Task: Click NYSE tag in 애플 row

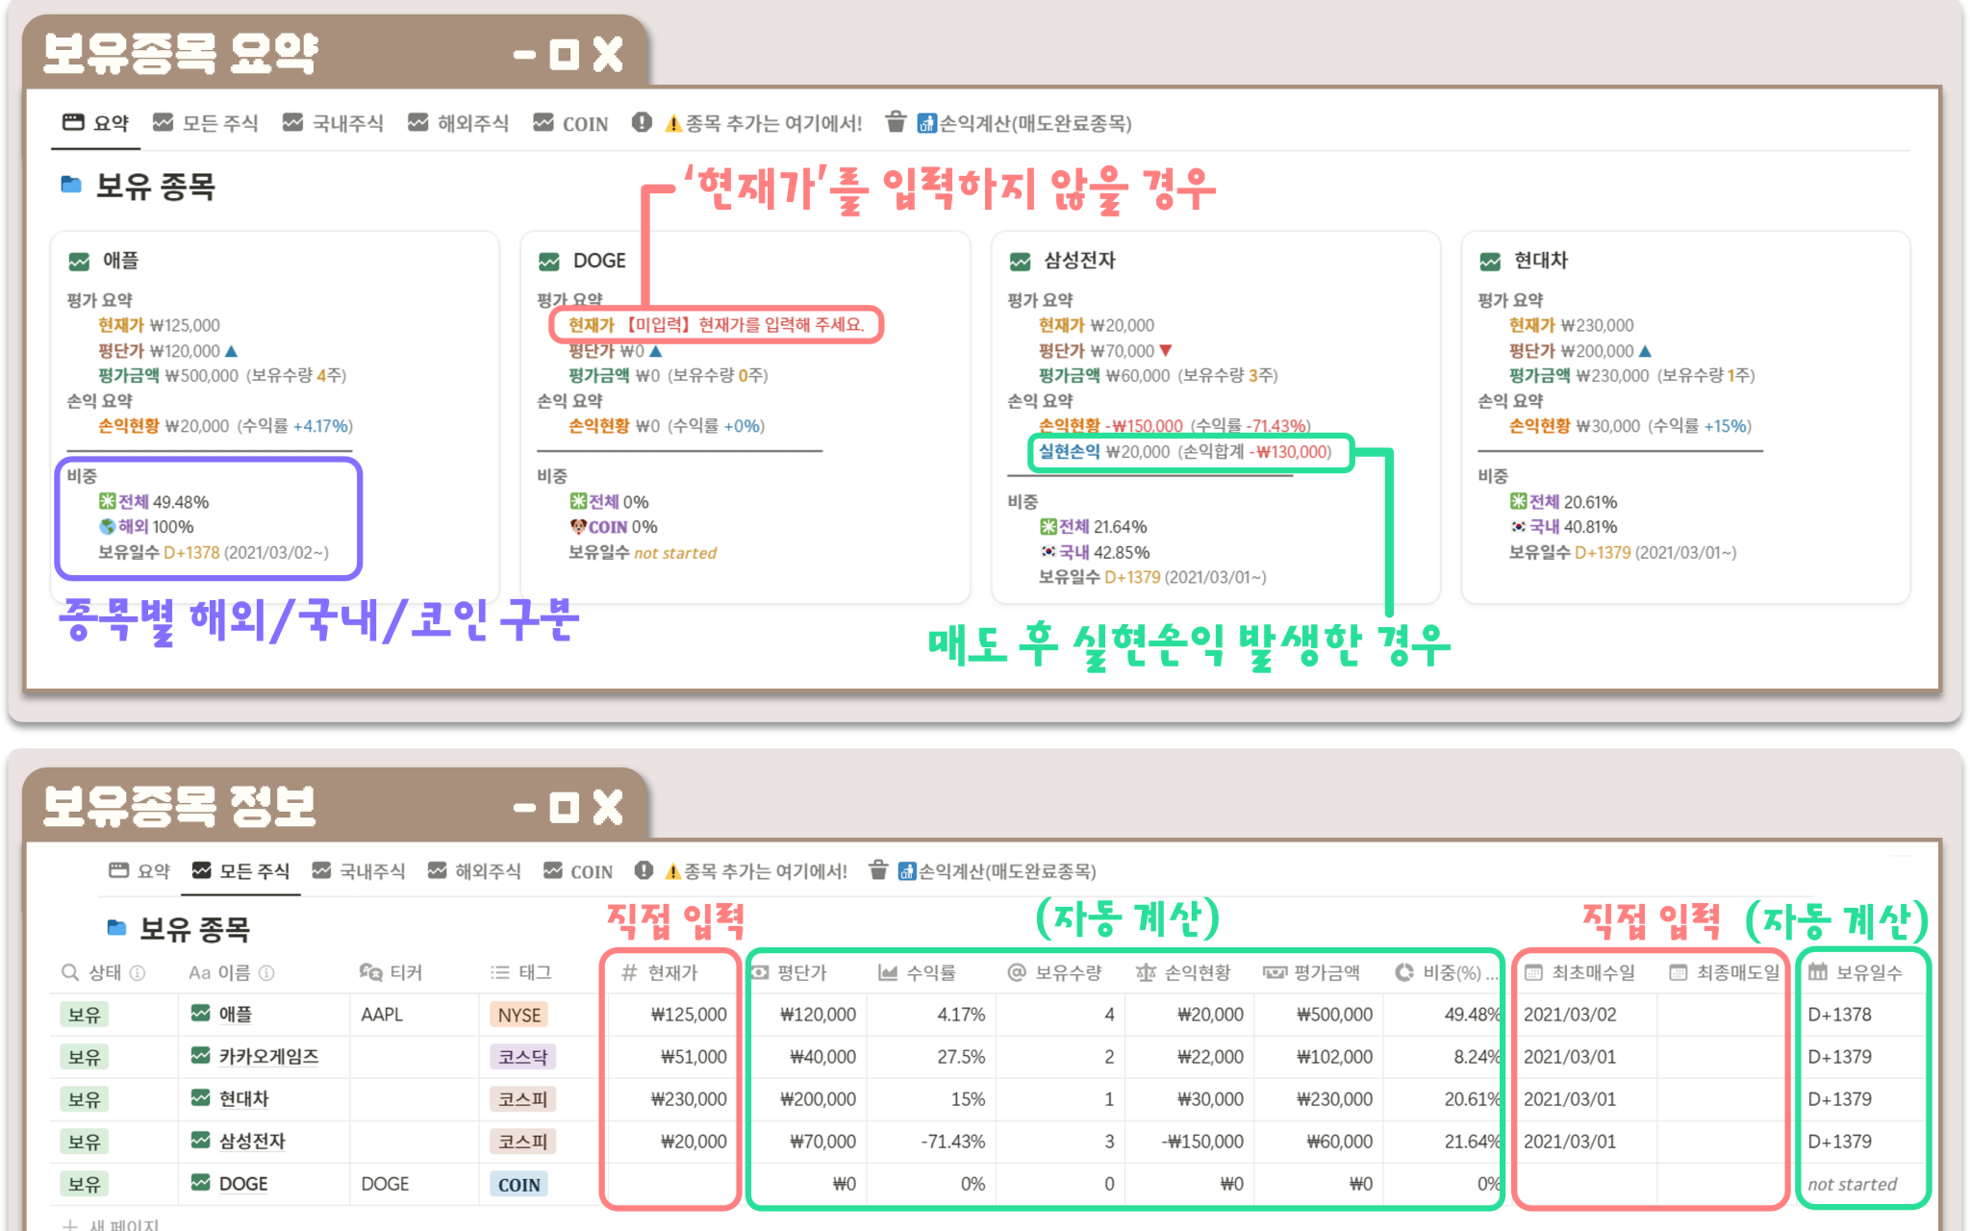Action: 519,1015
